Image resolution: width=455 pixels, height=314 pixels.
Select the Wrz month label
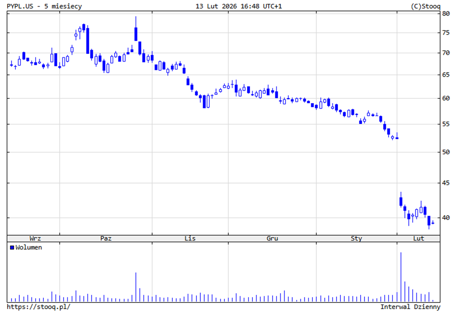[x=35, y=238]
